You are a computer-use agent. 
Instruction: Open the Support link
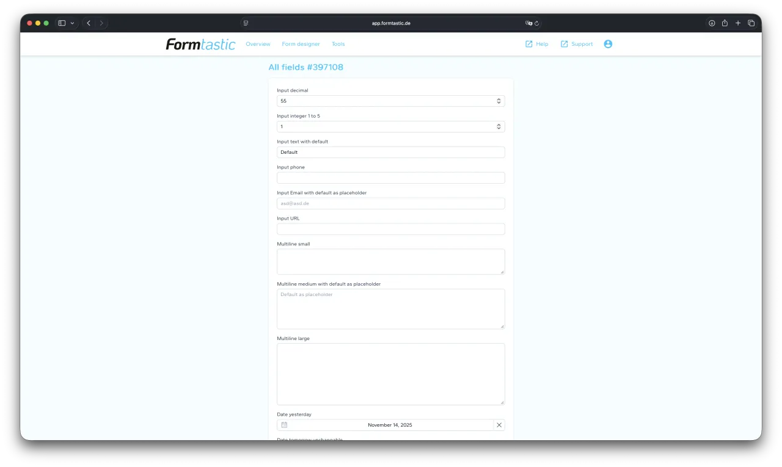click(x=577, y=44)
